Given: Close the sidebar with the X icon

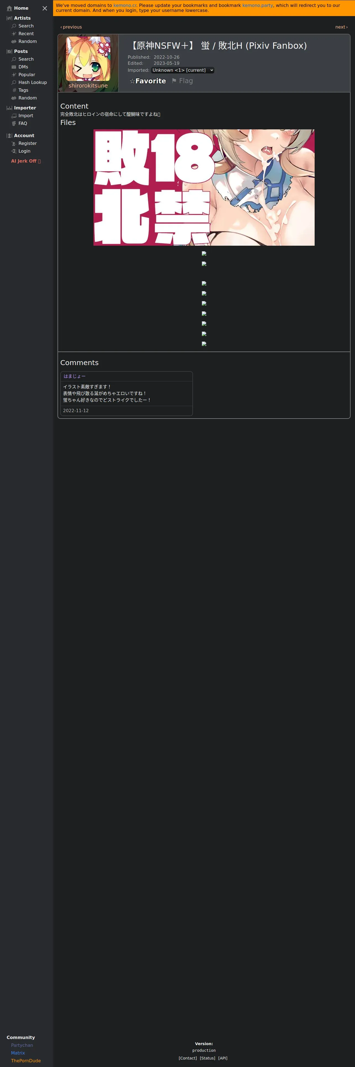Looking at the screenshot, I should (x=45, y=8).
